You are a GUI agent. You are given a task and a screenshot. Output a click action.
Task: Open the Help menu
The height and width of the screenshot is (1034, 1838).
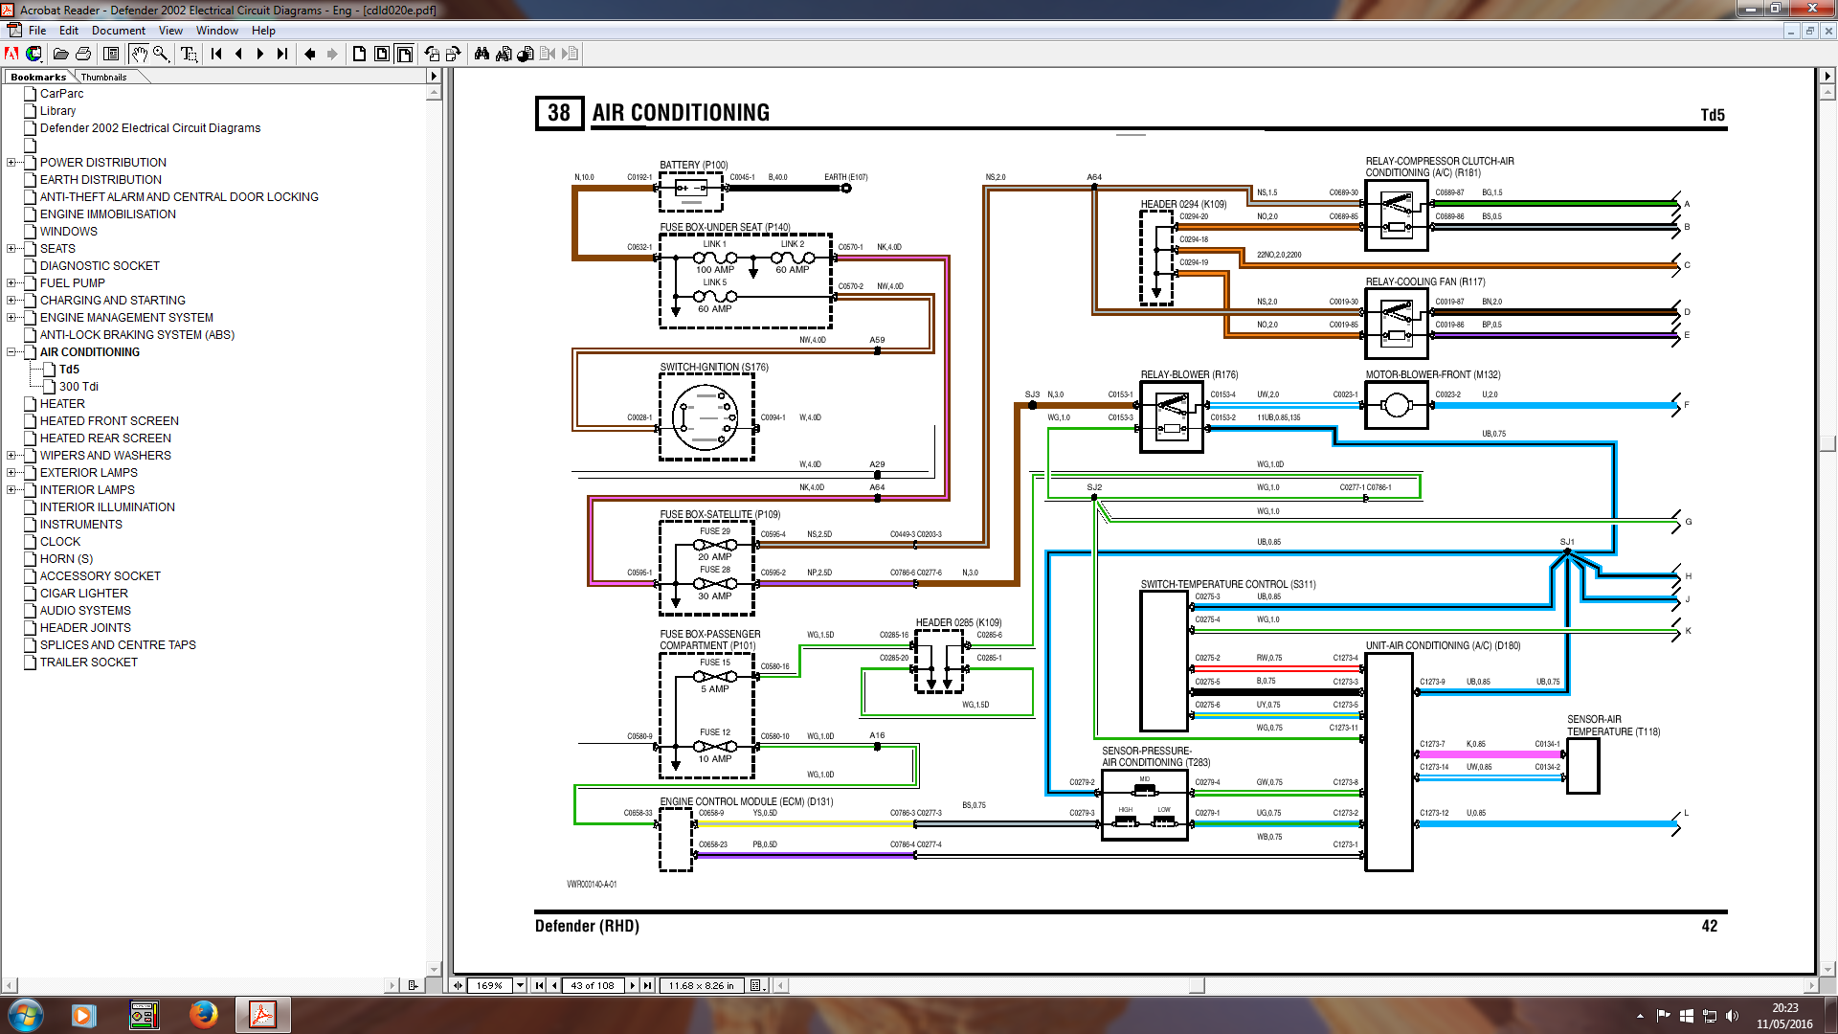pyautogui.click(x=263, y=31)
